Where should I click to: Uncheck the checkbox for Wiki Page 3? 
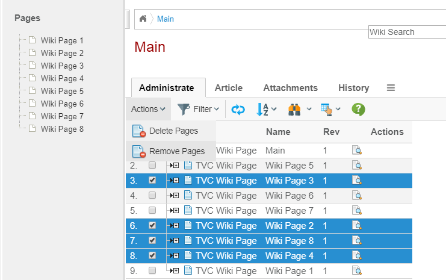152,181
